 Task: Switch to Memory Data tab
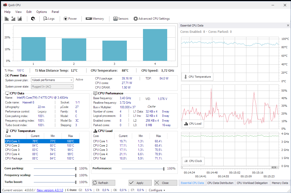tap(280, 183)
